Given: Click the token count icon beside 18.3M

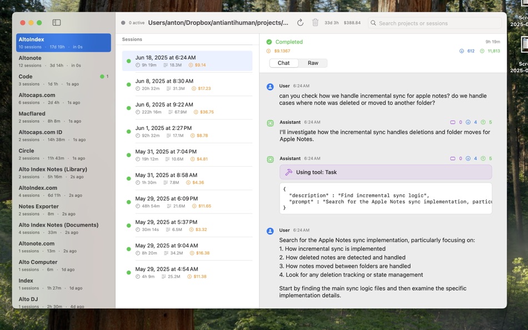Looking at the screenshot, I should point(165,66).
